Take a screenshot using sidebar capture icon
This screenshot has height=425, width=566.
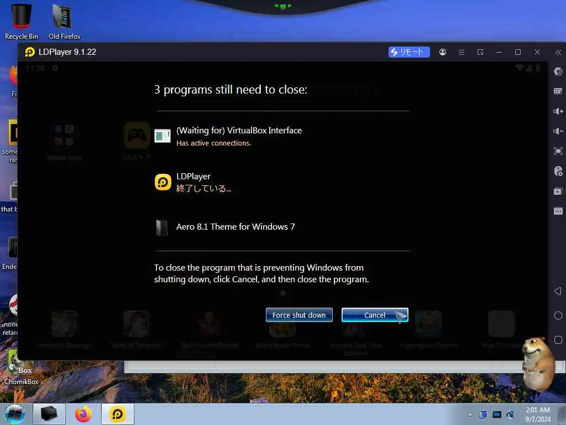pos(558,151)
